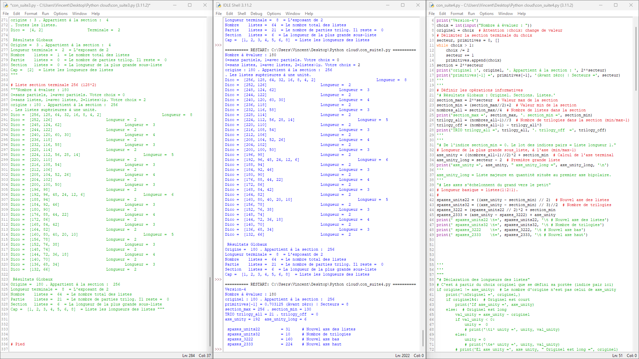Open the Edit menu in con_suite3.py editor
The image size is (639, 359).
point(16,14)
